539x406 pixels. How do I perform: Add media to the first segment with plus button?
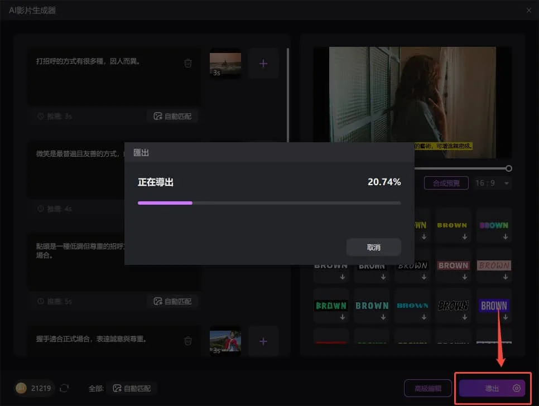click(x=263, y=63)
